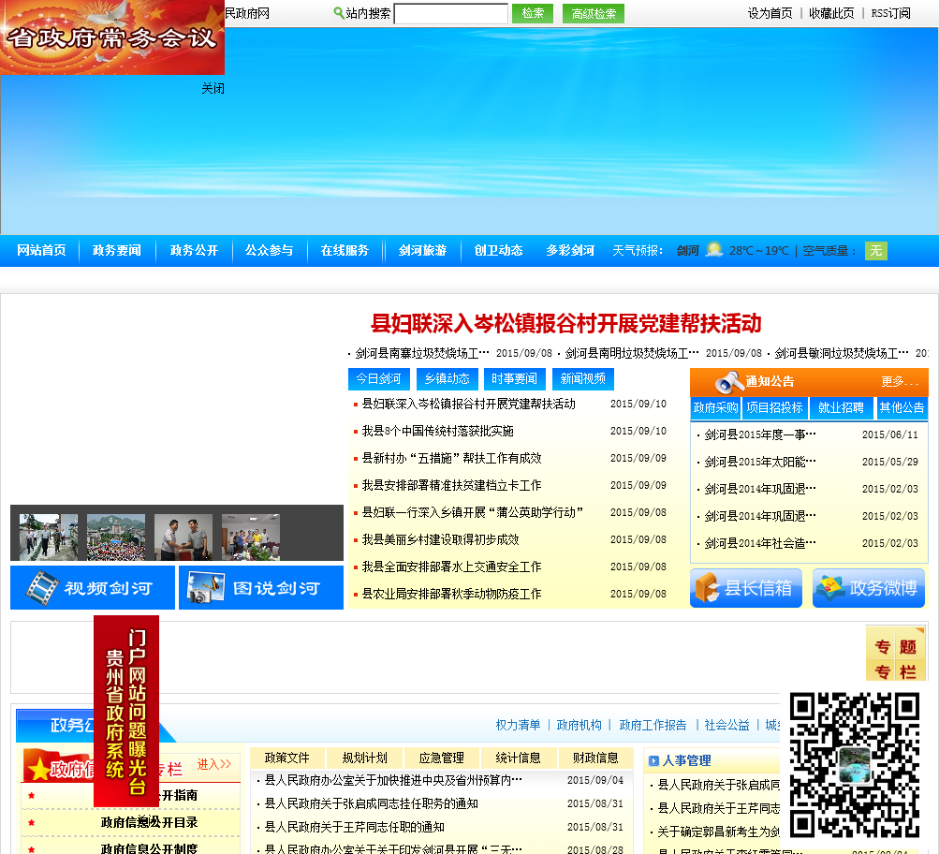Open 剑河旅游 navigation item
This screenshot has width=939, height=854.
click(423, 250)
